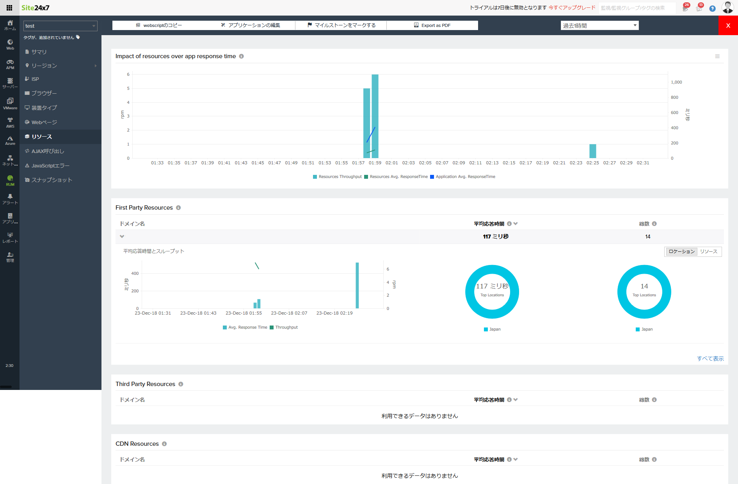Image resolution: width=738 pixels, height=484 pixels.
Task: Open スナップショット menu item
Action: tap(52, 180)
